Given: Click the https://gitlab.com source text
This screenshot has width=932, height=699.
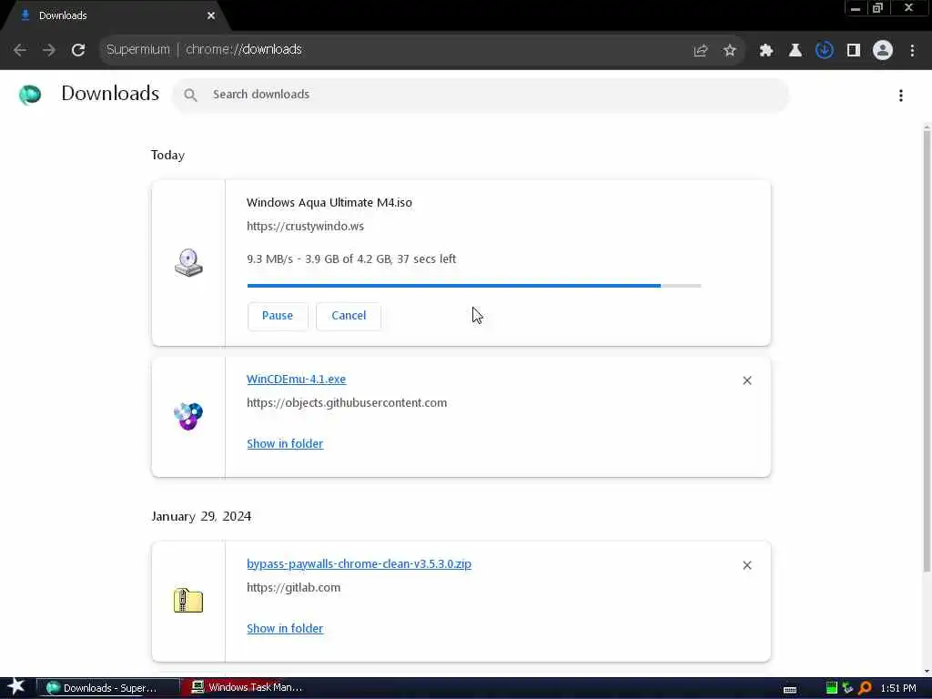Looking at the screenshot, I should coord(294,588).
